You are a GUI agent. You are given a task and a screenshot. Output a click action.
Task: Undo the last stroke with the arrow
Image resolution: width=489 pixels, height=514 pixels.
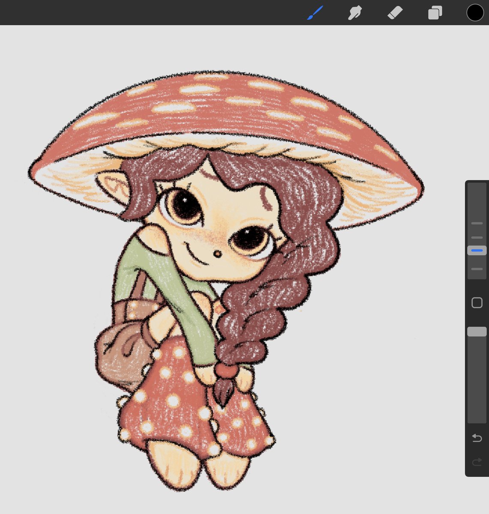point(477,438)
